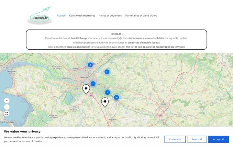Go to Galerie des membres
The width and height of the screenshot is (233, 146).
pyautogui.click(x=82, y=16)
